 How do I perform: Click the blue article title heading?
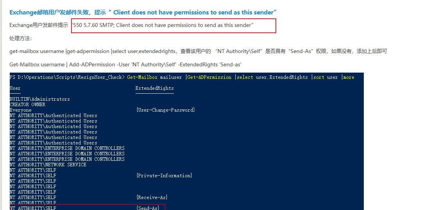click(x=143, y=12)
